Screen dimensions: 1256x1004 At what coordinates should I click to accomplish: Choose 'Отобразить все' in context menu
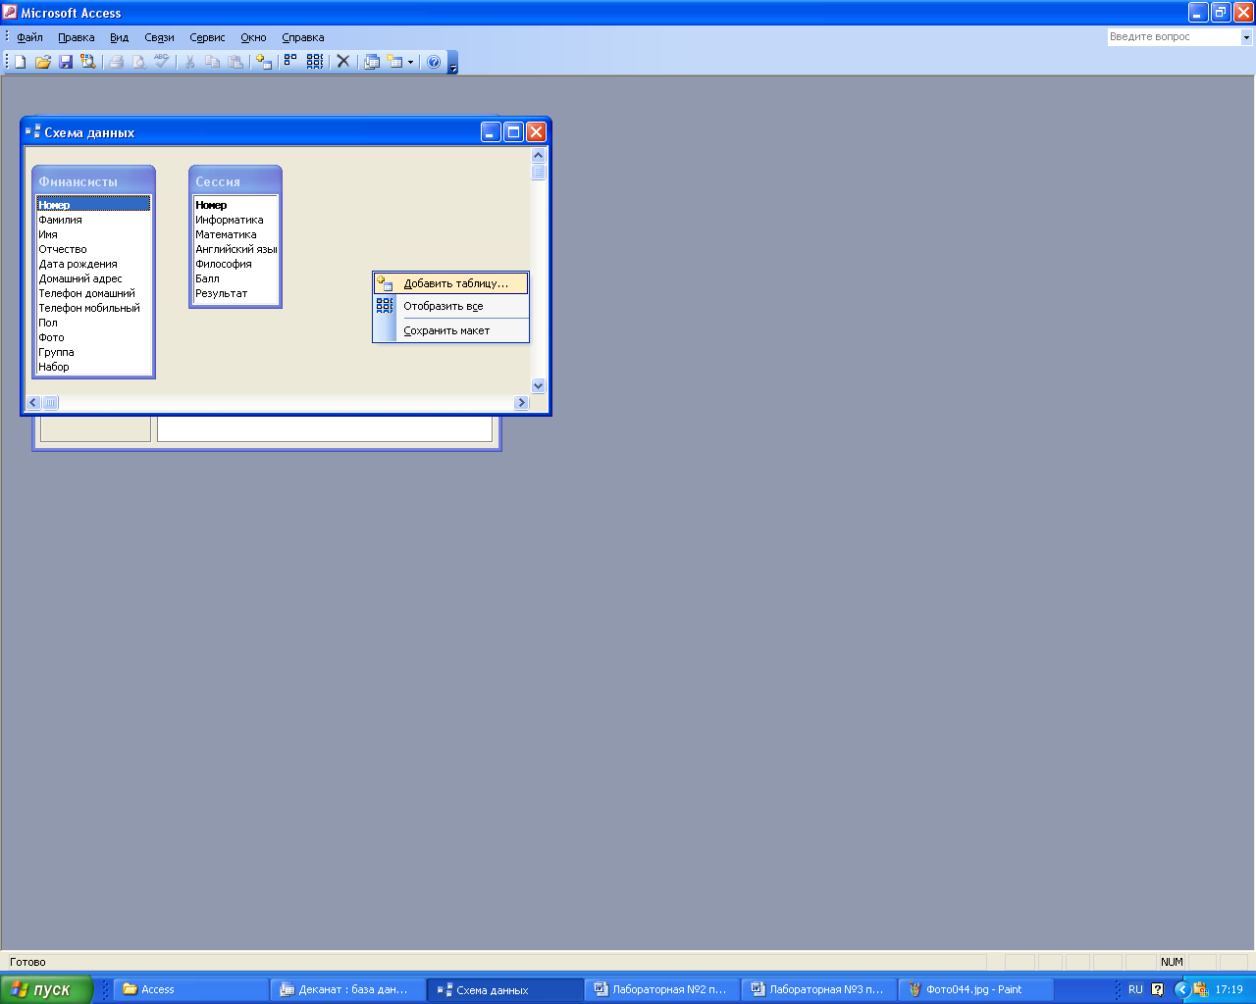(x=451, y=306)
